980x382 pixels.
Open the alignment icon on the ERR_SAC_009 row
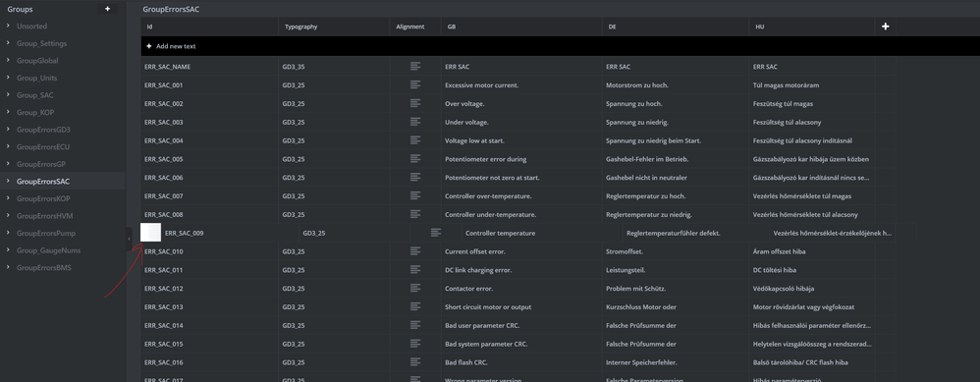click(x=436, y=233)
